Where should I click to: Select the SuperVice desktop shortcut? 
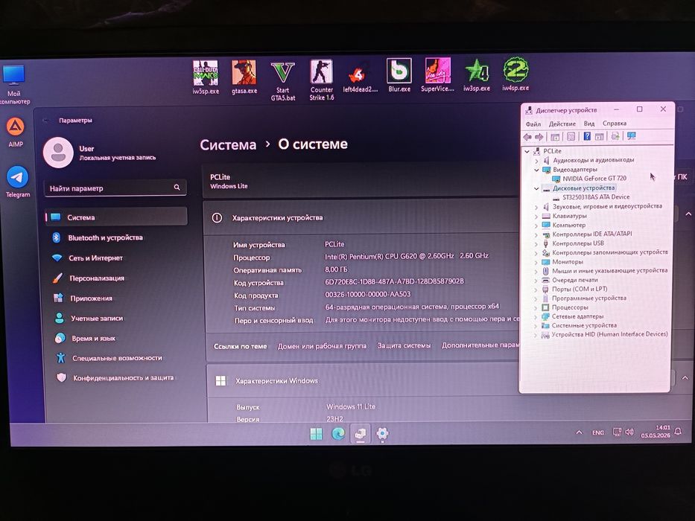coord(437,75)
